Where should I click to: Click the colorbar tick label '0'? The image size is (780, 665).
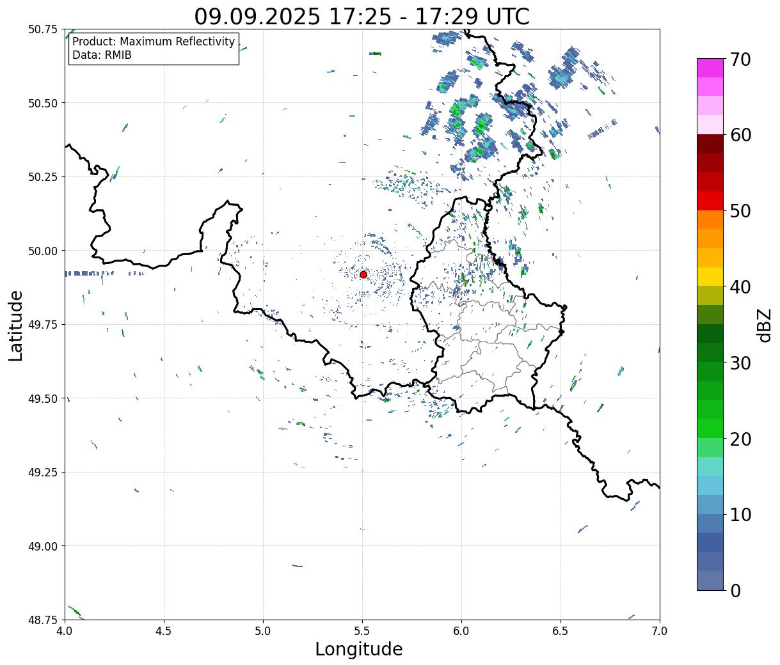(735, 590)
